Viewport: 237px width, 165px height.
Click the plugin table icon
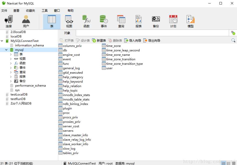(x=60, y=108)
